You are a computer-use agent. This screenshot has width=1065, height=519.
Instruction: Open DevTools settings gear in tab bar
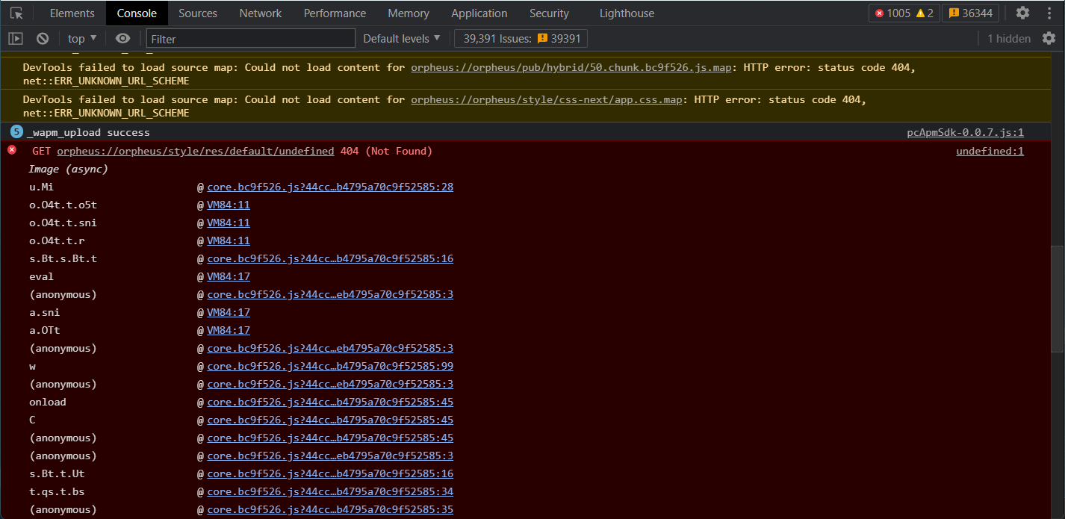tap(1023, 13)
